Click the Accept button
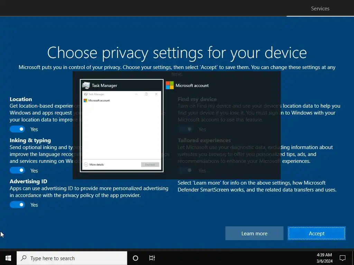The height and width of the screenshot is (265, 354). coord(317,234)
